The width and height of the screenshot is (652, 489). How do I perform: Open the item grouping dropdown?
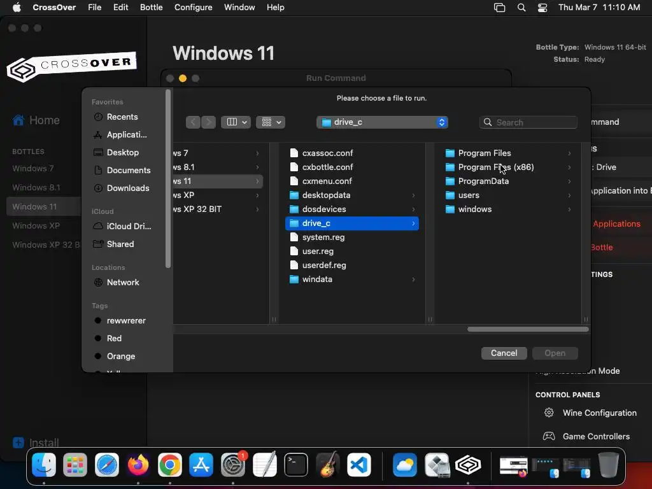click(271, 122)
